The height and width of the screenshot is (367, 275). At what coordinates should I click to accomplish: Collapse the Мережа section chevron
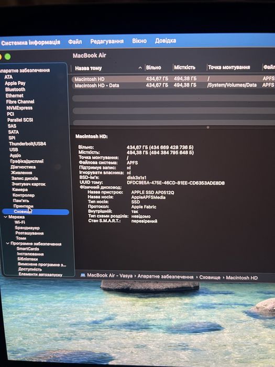tap(5, 217)
